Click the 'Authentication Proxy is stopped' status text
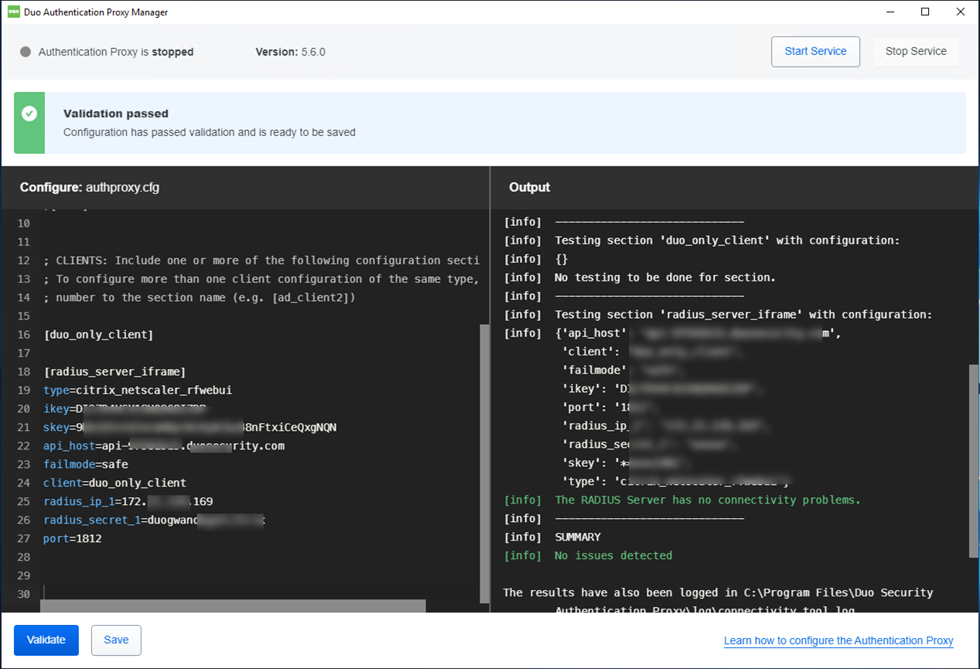 116,52
